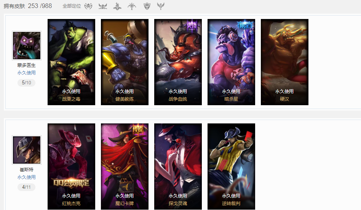Viewport: 361px width, 210px height.
Task: Open the 红桃杰克 QQ member skin
Action: click(71, 166)
